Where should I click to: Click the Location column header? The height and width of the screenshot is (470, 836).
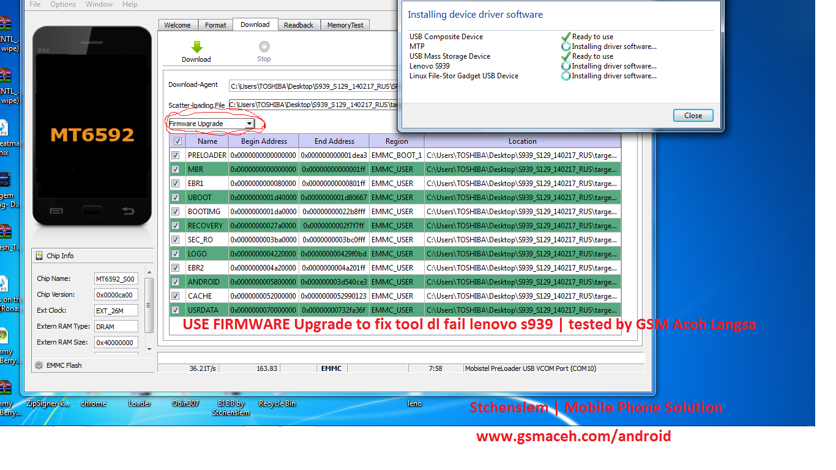(x=523, y=141)
